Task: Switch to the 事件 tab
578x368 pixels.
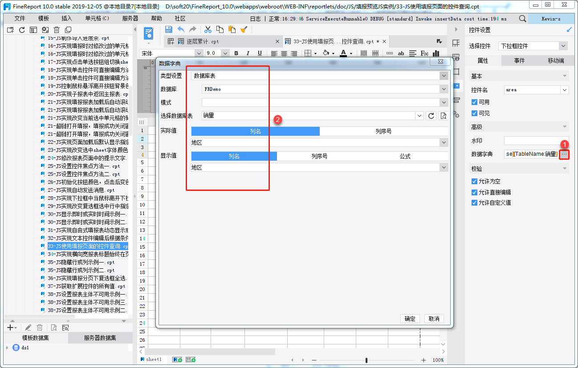Action: [519, 61]
